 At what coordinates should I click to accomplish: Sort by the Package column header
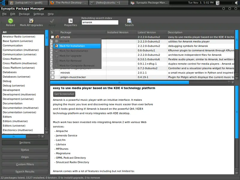click(66, 32)
